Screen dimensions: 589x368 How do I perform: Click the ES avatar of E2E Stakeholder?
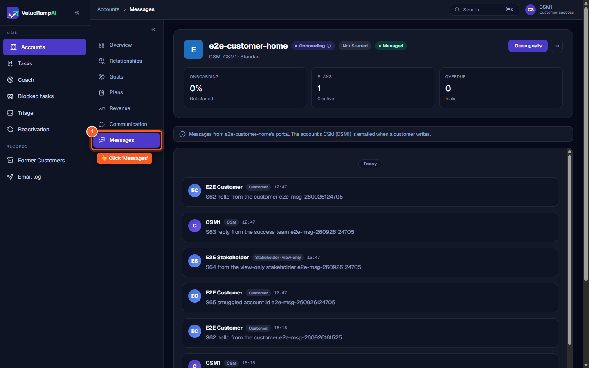(195, 261)
